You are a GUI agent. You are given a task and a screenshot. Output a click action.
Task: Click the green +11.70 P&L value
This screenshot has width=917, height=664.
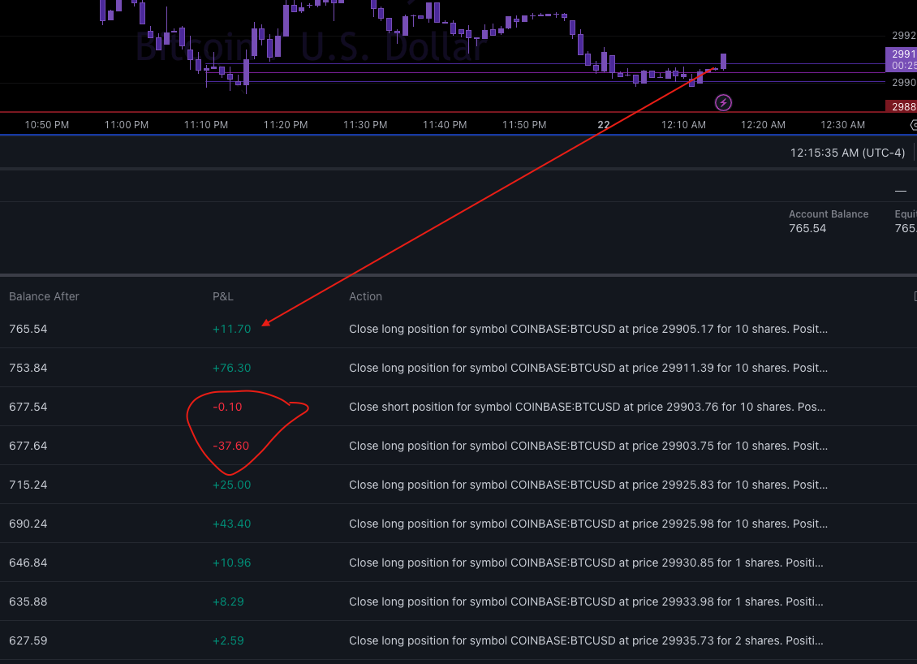point(232,329)
